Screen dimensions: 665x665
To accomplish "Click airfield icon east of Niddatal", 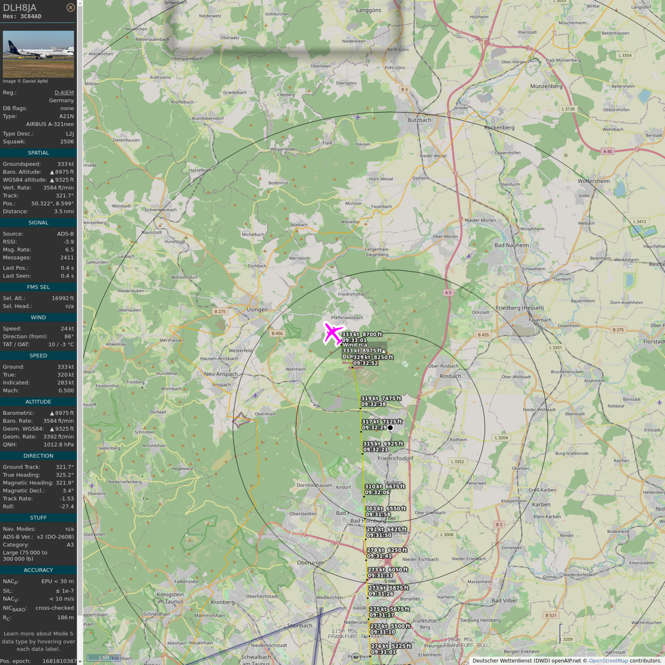I will coord(659,402).
